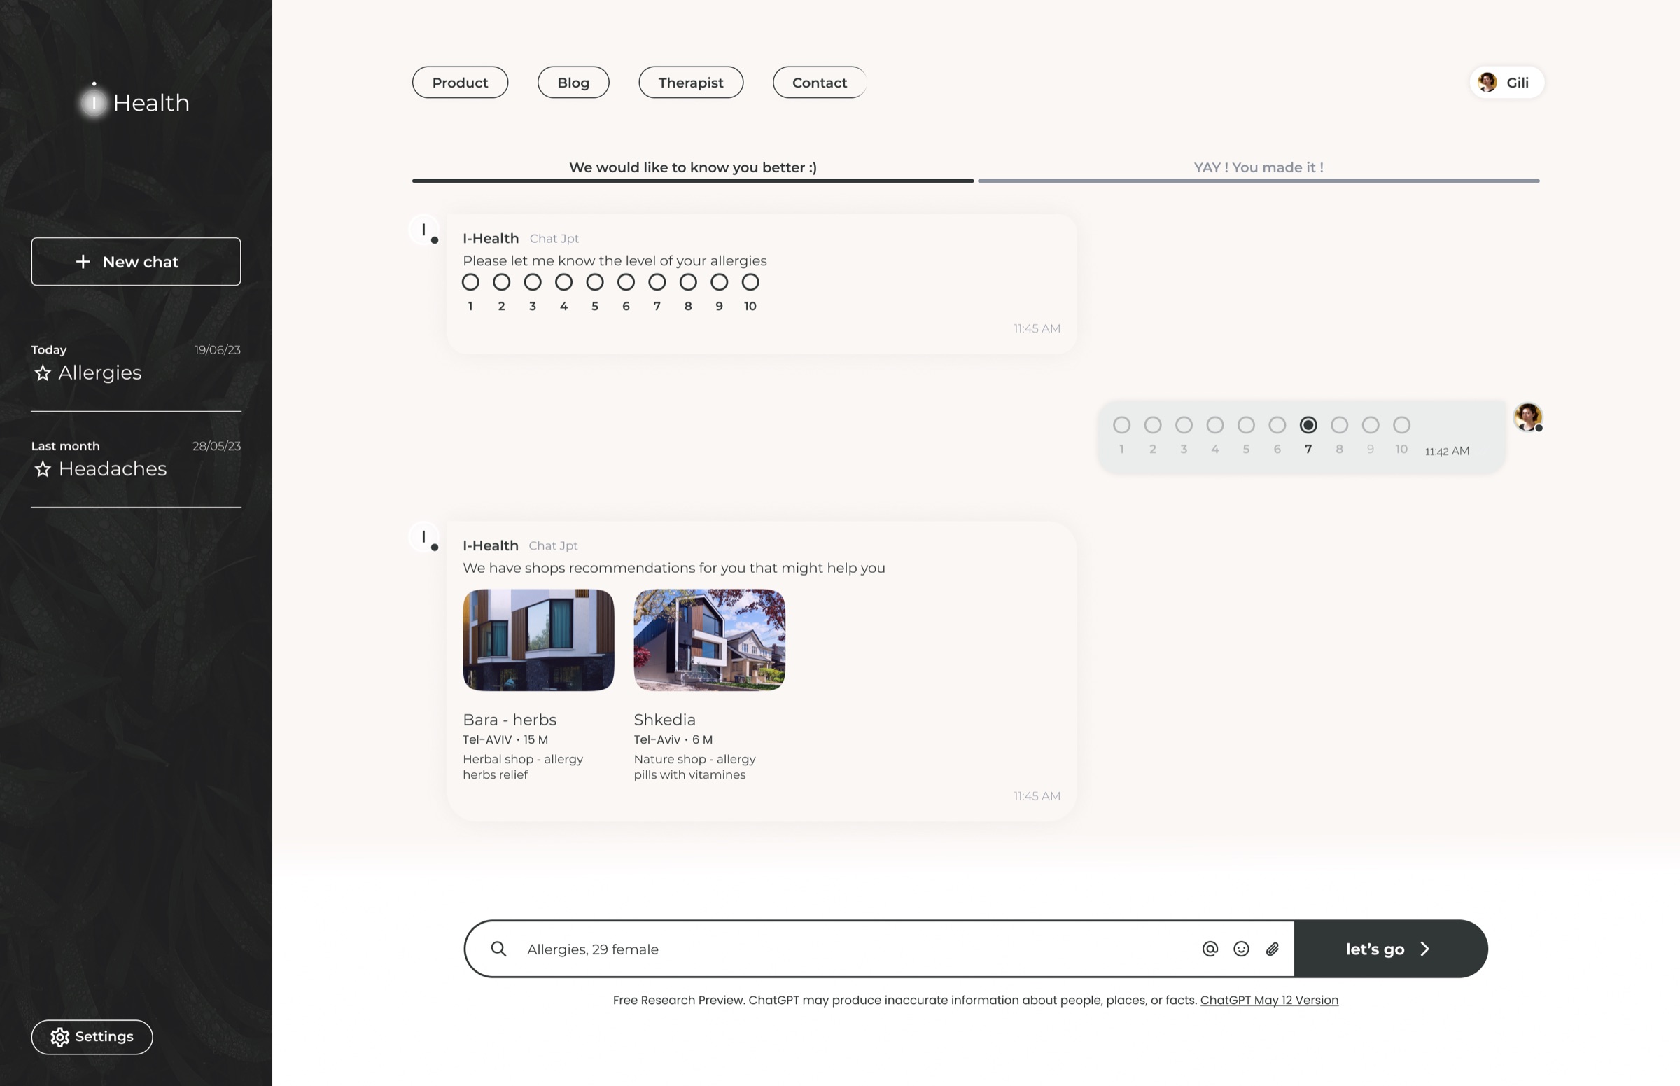Click the I-Health bot avatar next to shop recommendations
The width and height of the screenshot is (1680, 1086).
[x=423, y=537]
